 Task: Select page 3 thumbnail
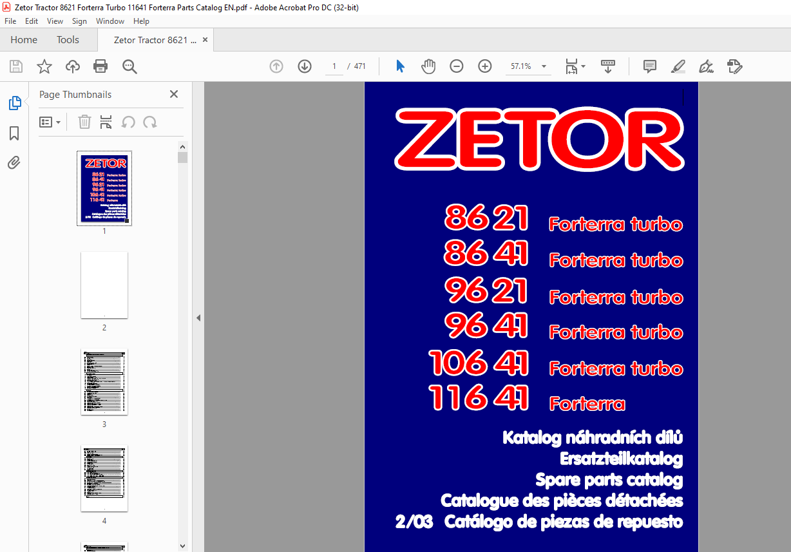tap(104, 382)
